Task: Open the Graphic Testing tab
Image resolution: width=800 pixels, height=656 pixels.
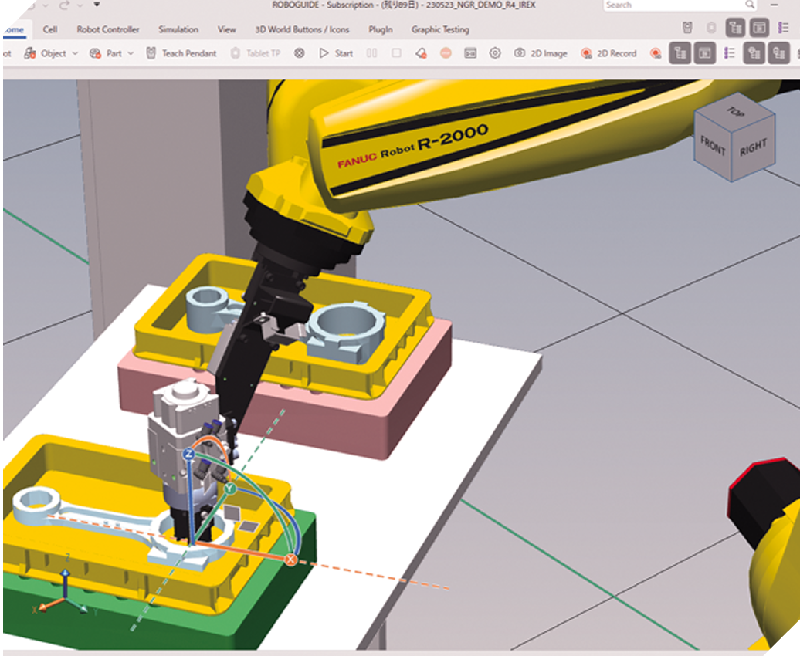Action: point(440,29)
